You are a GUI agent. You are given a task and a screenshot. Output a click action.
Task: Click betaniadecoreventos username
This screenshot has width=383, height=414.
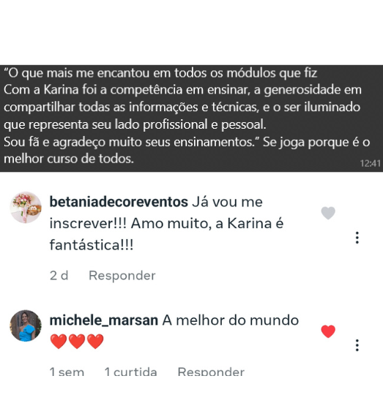119,202
